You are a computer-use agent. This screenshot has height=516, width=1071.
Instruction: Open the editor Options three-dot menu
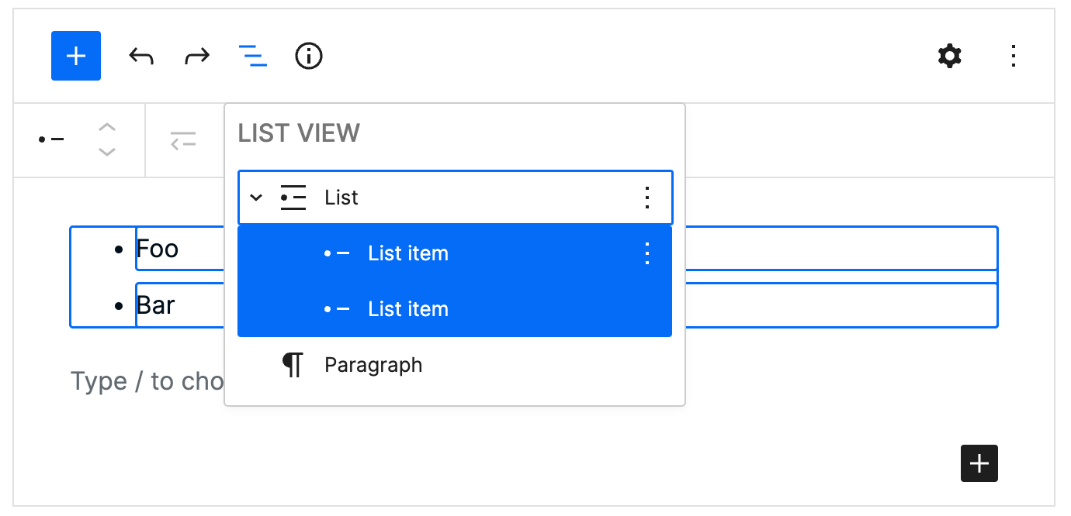tap(1014, 55)
